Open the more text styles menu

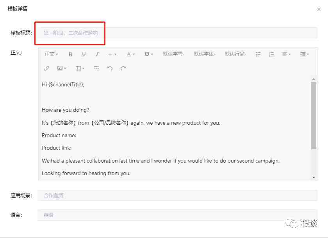112,54
